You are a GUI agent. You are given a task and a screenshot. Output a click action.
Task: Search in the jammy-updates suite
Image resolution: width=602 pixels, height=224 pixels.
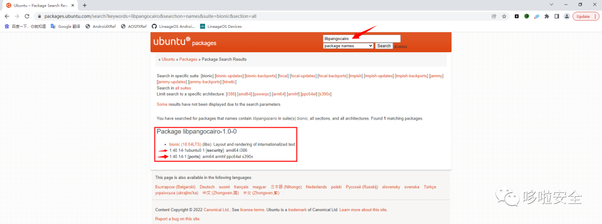pyautogui.click(x=171, y=82)
